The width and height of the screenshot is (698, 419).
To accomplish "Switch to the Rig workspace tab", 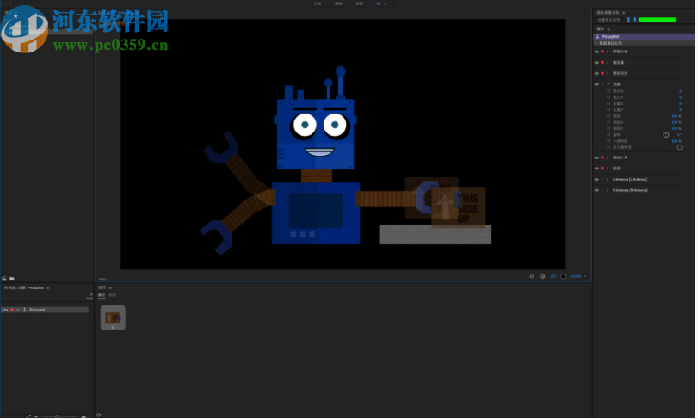I will [338, 3].
